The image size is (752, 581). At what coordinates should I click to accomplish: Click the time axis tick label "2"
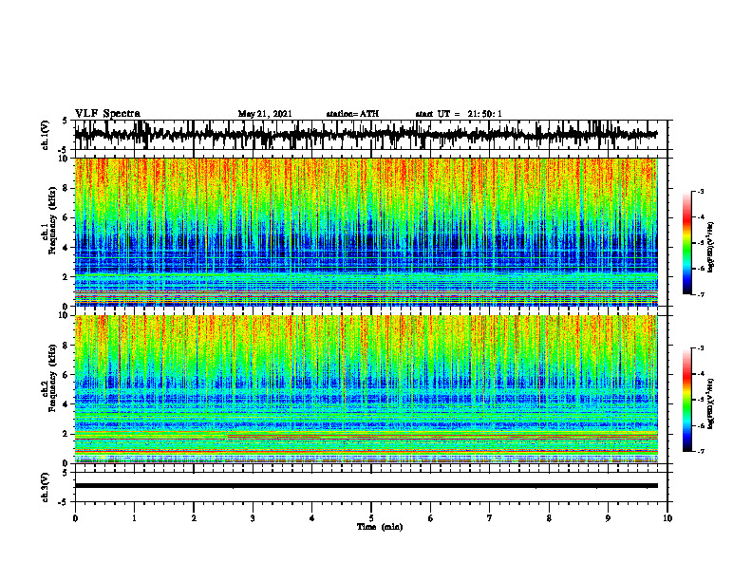click(x=194, y=518)
